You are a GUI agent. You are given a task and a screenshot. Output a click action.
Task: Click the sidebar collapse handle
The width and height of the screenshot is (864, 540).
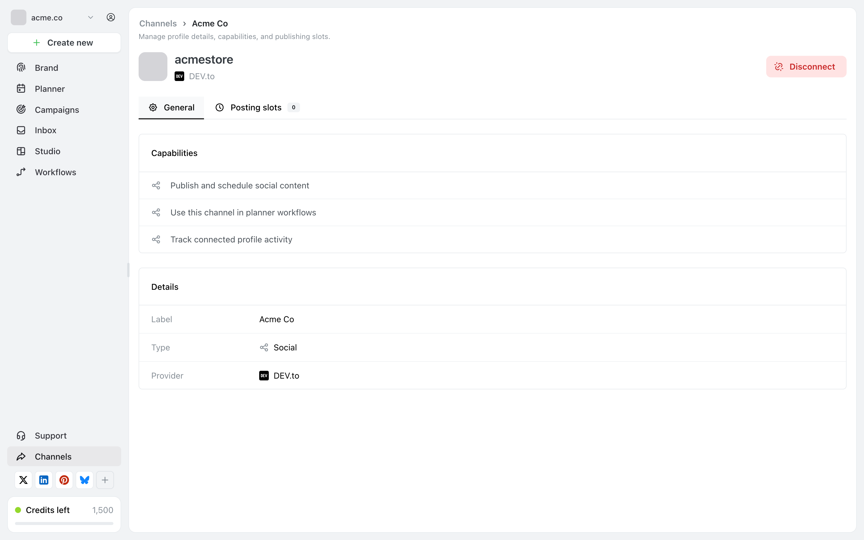(x=128, y=270)
